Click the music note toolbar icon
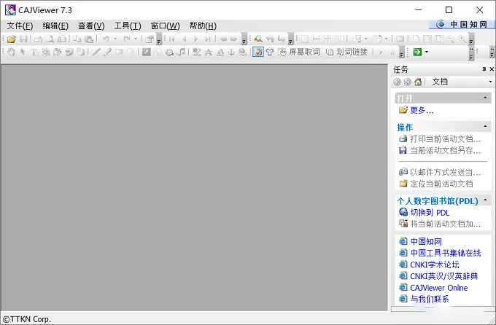This screenshot has height=325, width=496. [x=182, y=52]
